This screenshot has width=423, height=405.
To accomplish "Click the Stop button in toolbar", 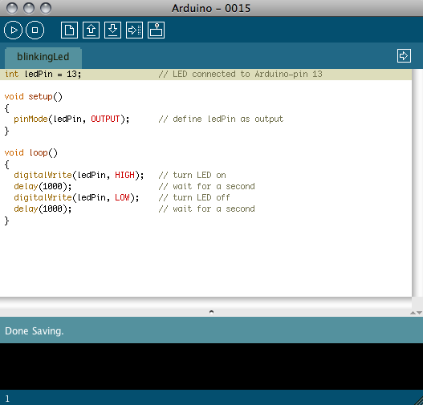I will (35, 30).
